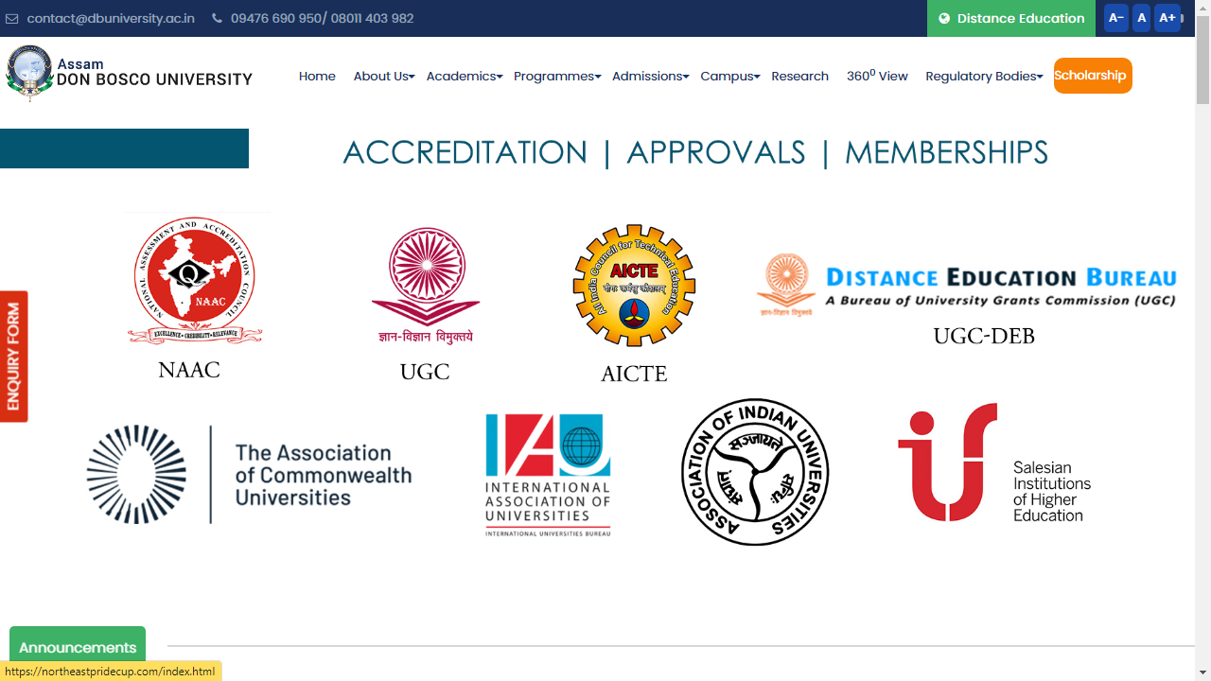Viewport: 1211px width, 681px height.
Task: Click the globe icon beside Distance Education
Action: coord(944,18)
